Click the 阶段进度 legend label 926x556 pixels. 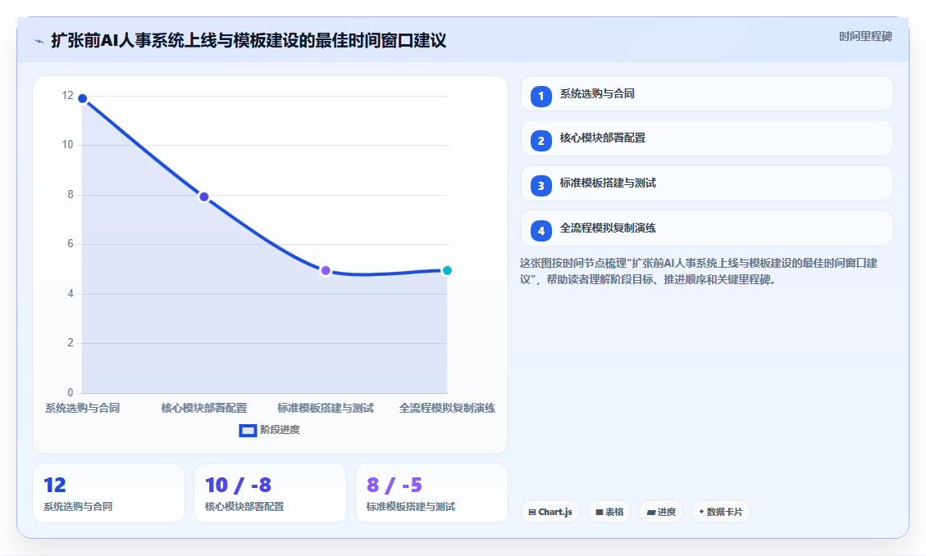(x=280, y=430)
